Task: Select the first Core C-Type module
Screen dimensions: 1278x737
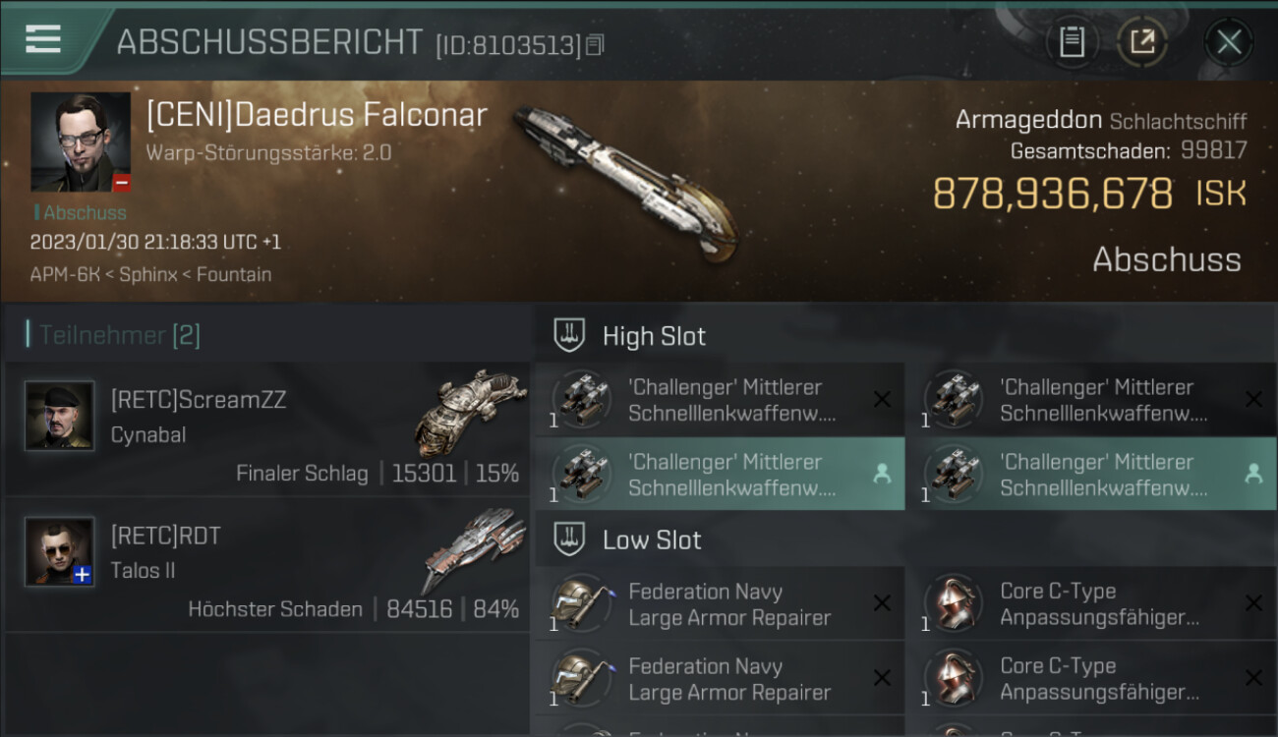Action: tap(1089, 604)
